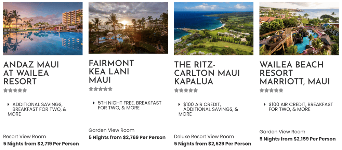342x150 pixels.
Task: Expand the Andaz additional savings offer arrow
Action: [x=9, y=104]
